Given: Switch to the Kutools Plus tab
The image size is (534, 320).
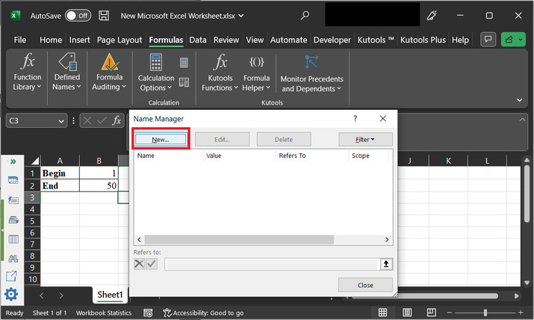Looking at the screenshot, I should click(x=423, y=40).
